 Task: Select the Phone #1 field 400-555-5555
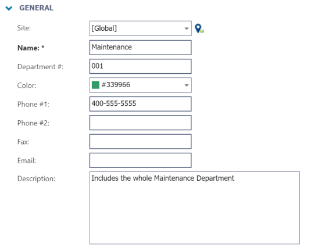pyautogui.click(x=141, y=104)
